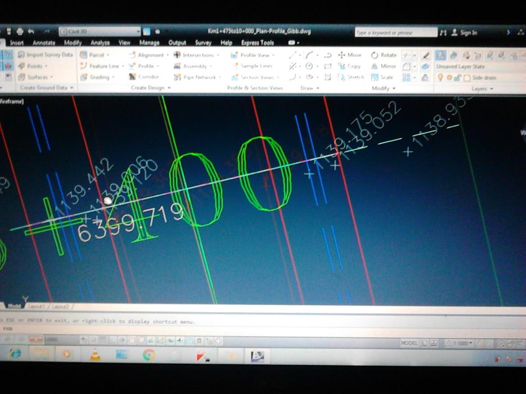Click the Side drain layer color box
The height and width of the screenshot is (394, 526).
click(x=467, y=78)
